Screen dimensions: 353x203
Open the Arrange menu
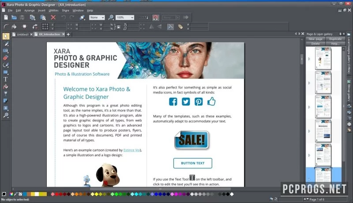tap(30, 10)
